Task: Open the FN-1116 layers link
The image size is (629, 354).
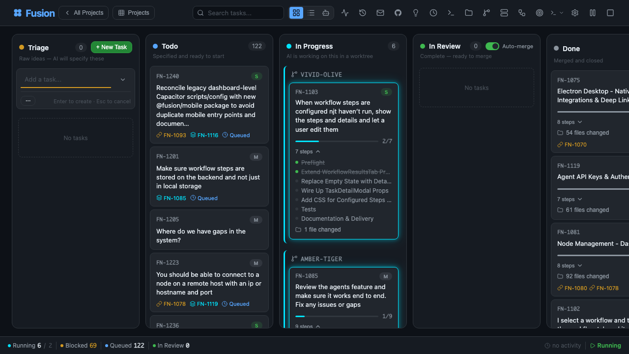Action: click(204, 135)
